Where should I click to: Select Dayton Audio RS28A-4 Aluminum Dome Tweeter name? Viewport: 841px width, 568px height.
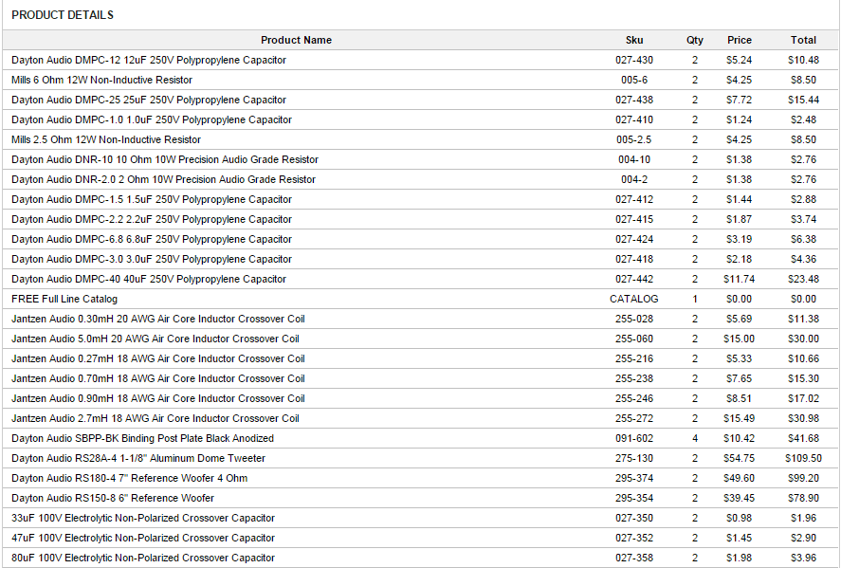point(138,458)
